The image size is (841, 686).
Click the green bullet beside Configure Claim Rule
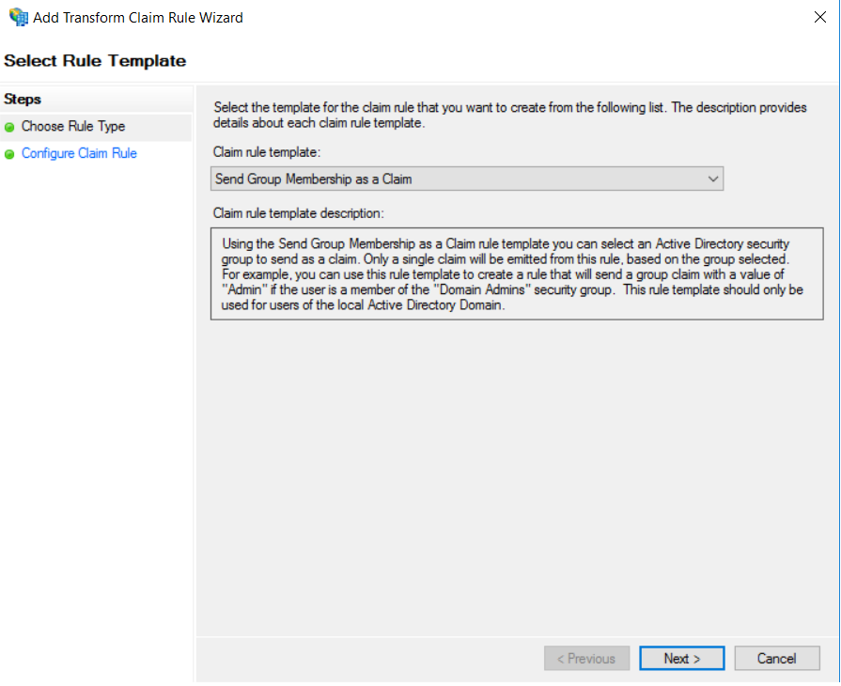(x=10, y=154)
